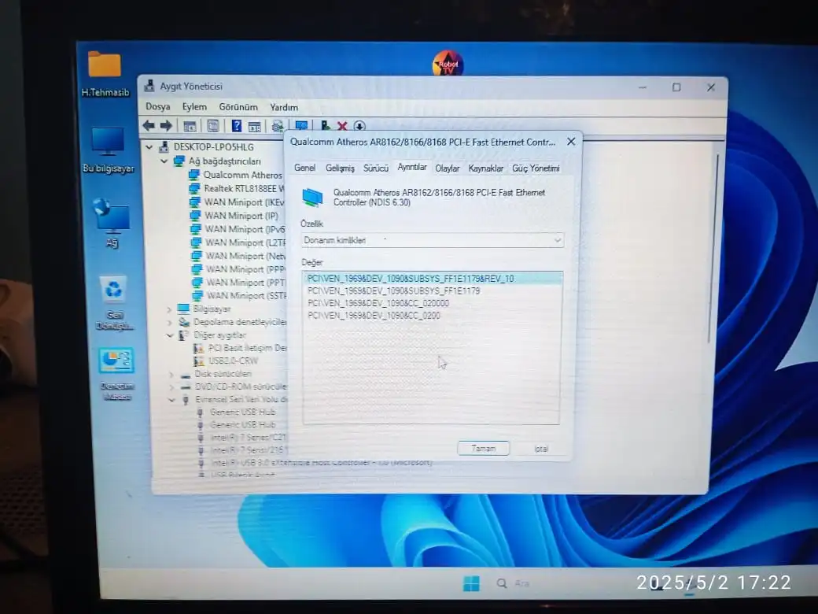818x614 pixels.
Task: Click the taskbar search magnifier icon
Action: coord(501,583)
